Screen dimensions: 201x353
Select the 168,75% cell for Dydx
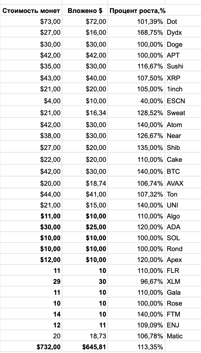136,33
